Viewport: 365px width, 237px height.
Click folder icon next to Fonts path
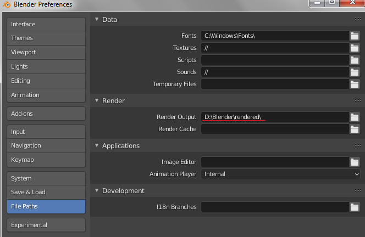pyautogui.click(x=355, y=36)
